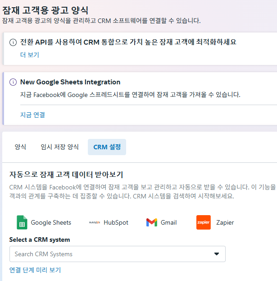Viewport: 277px width, 281px height.
Task: Select the CRM 설정 tab
Action: tap(107, 147)
